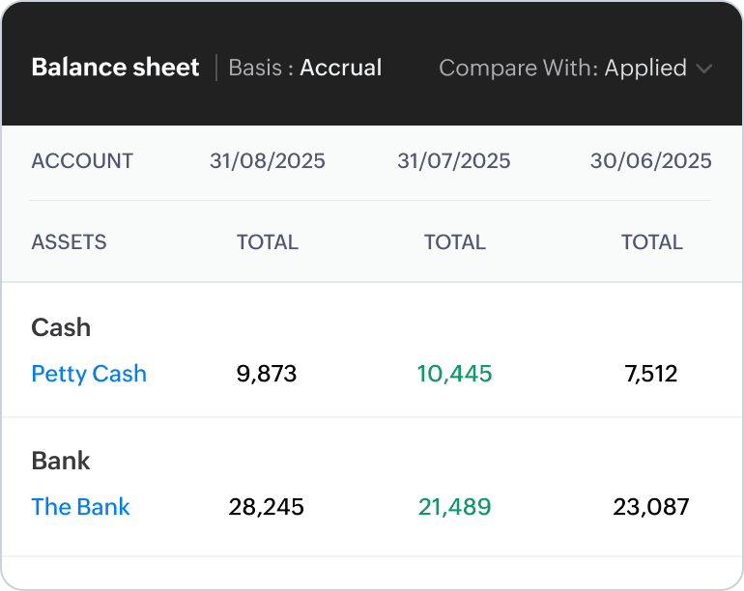Viewport: 744px width, 591px height.
Task: Click the chevron next to Compare With
Action: [704, 69]
